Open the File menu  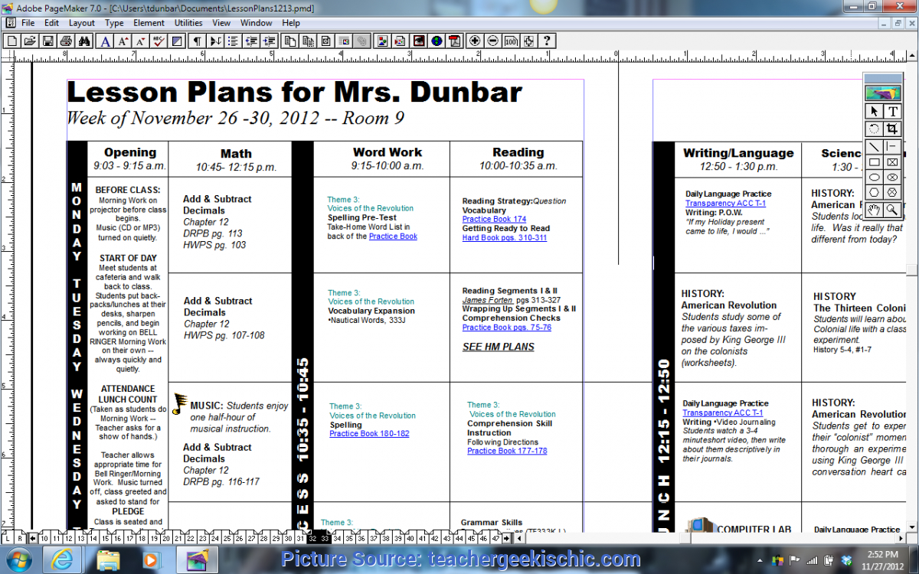click(x=28, y=23)
